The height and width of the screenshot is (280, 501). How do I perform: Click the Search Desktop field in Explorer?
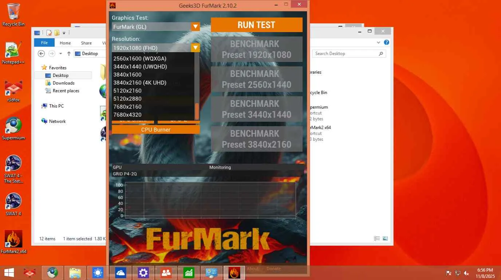(x=349, y=54)
